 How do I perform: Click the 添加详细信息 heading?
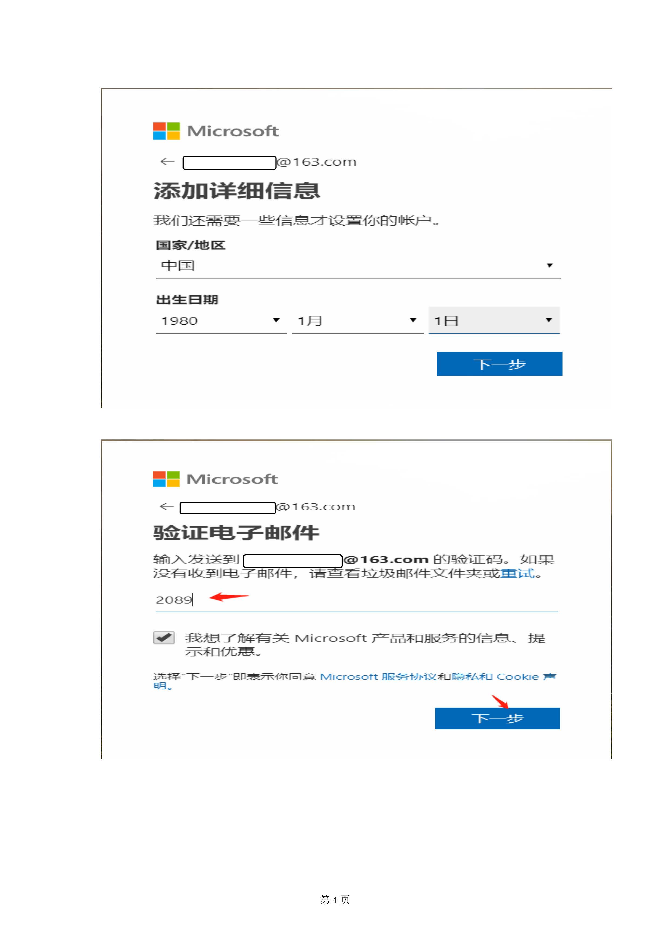pyautogui.click(x=236, y=191)
